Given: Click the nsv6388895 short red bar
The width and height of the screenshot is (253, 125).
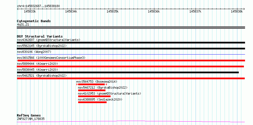Looking at the screenshot, I should [x=92, y=102].
